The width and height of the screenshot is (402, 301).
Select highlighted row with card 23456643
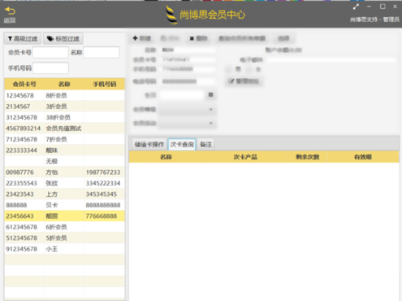(x=64, y=216)
